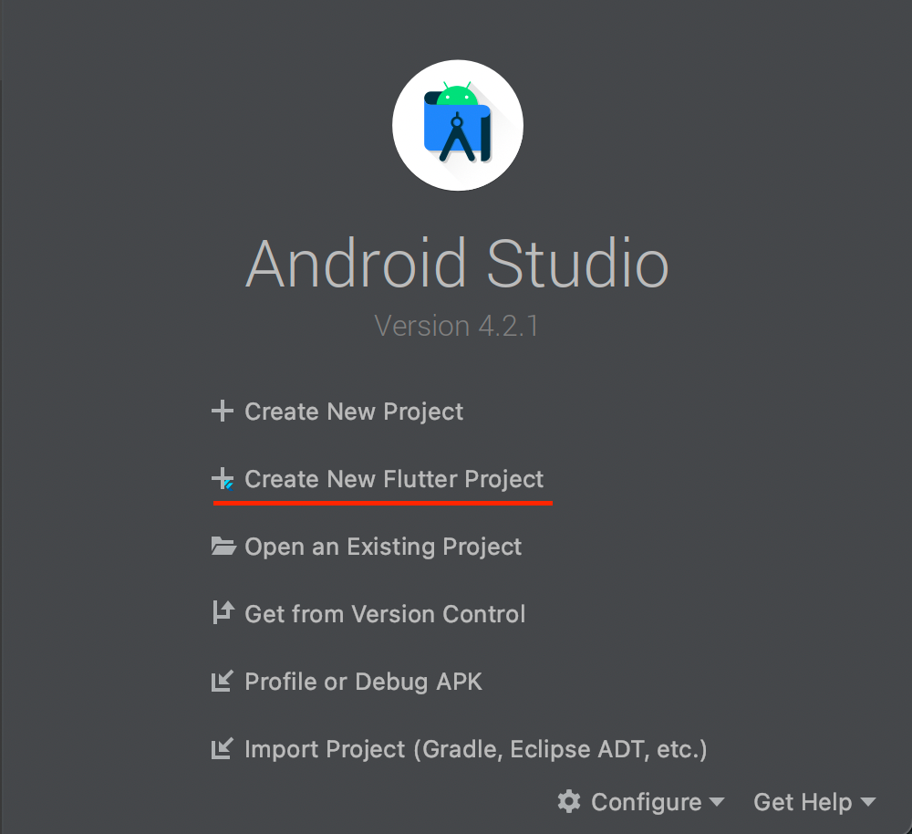
Task: Click the open folder icon
Action: 223,547
